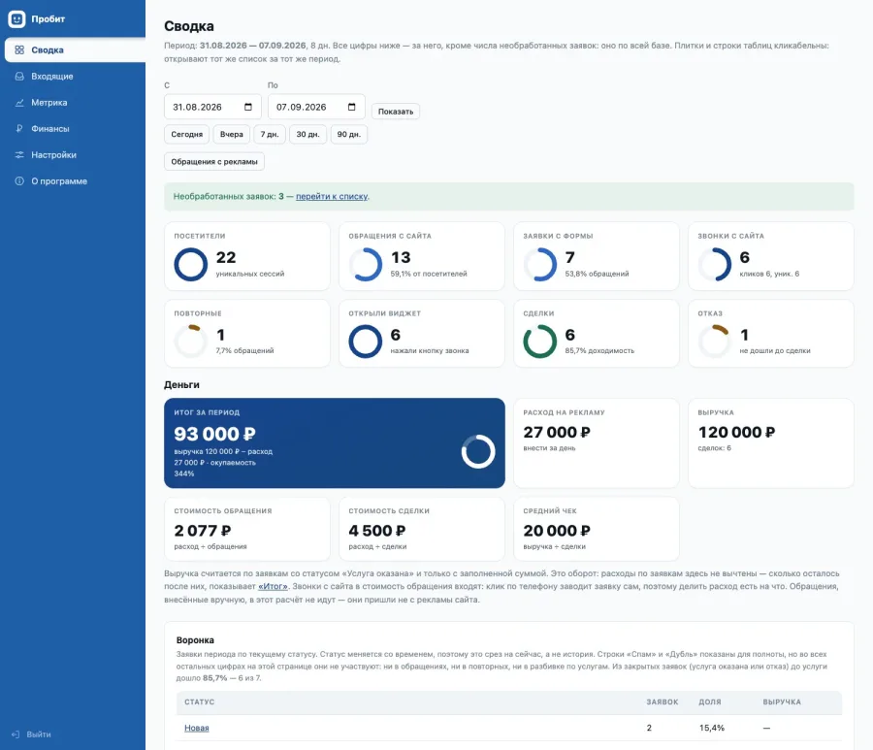Choose the 90 дн. period preset
The height and width of the screenshot is (750, 873).
pos(349,134)
